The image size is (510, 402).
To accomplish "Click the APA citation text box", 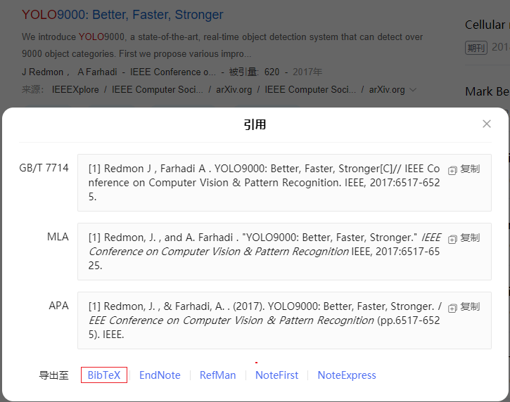I will click(284, 320).
